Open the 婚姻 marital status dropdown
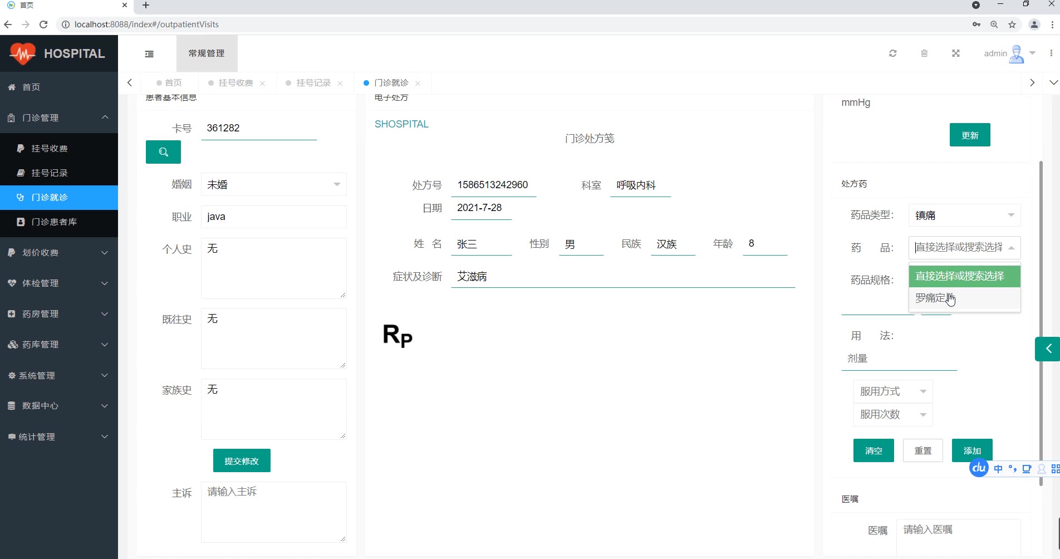 point(273,185)
